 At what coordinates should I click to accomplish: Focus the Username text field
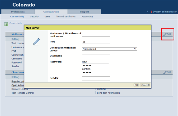pyautogui.click(x=96, y=56)
